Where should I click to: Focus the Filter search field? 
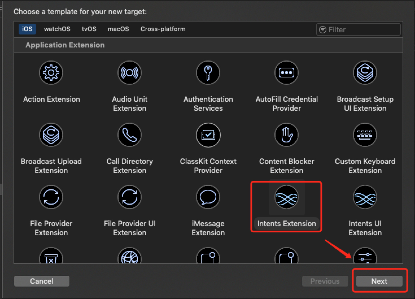358,30
